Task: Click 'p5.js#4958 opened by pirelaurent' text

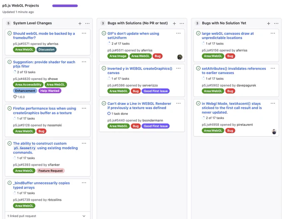Action: click(227, 124)
